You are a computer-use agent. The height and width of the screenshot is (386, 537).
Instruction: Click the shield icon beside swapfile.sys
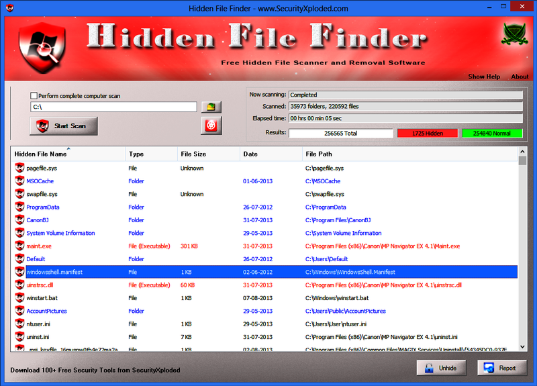click(x=19, y=194)
